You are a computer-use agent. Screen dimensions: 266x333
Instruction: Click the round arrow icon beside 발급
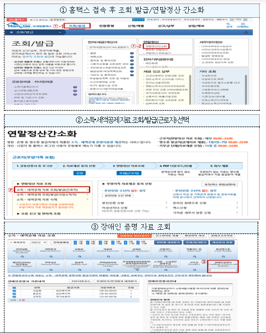coord(132,53)
